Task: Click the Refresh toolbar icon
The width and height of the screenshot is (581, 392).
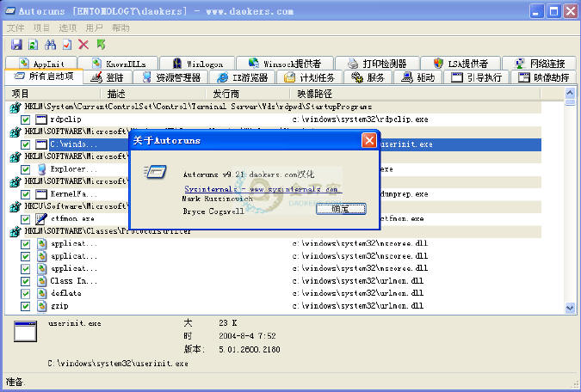Action: [x=34, y=45]
